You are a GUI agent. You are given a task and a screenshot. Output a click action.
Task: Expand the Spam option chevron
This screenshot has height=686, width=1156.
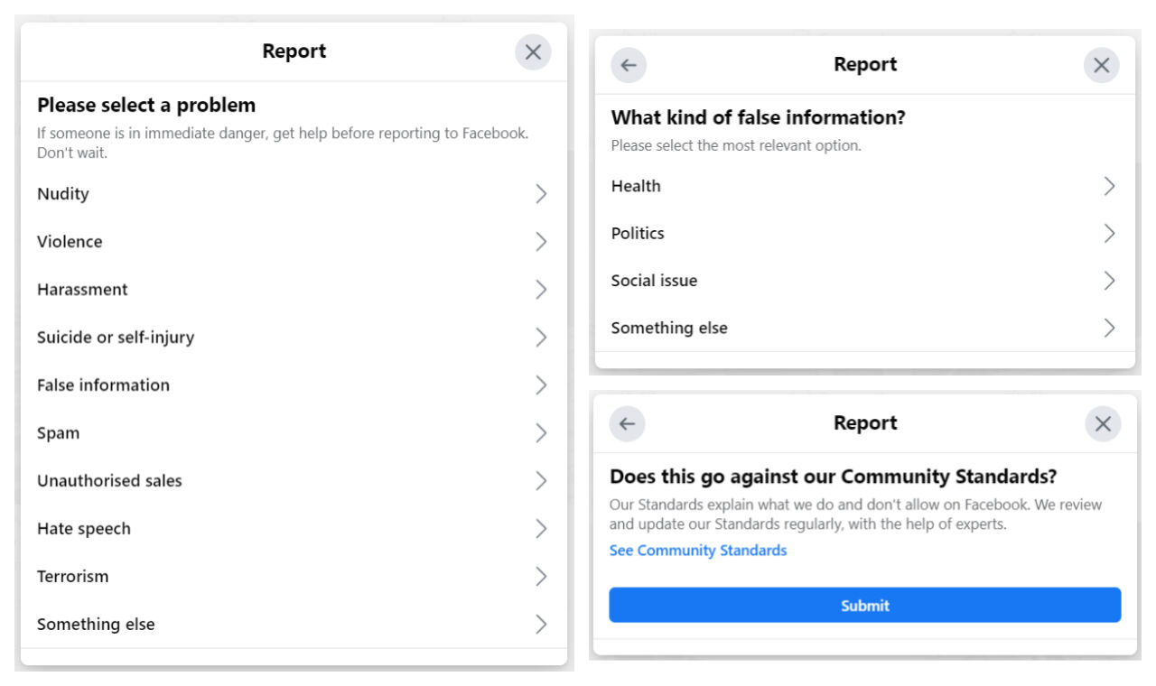click(x=541, y=433)
